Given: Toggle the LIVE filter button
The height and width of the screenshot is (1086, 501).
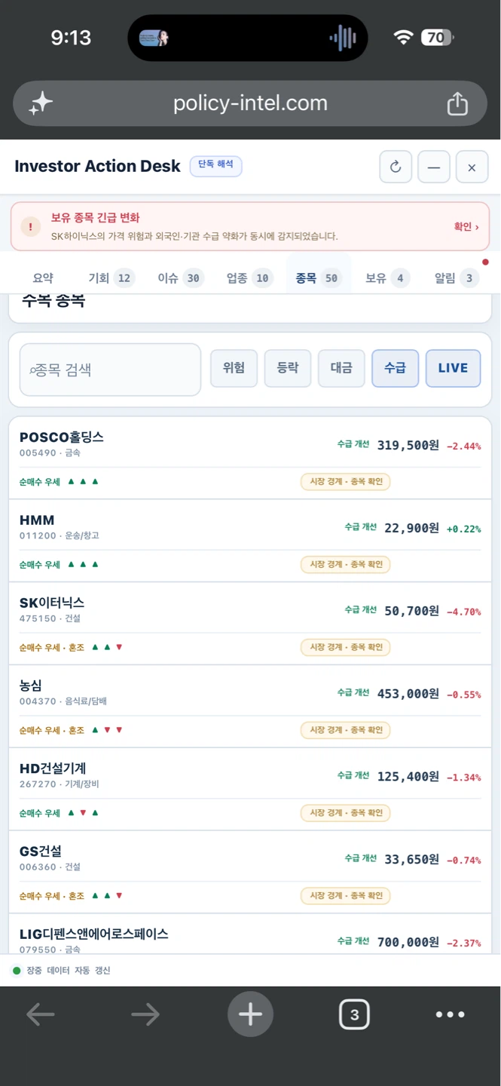Looking at the screenshot, I should click(x=453, y=368).
